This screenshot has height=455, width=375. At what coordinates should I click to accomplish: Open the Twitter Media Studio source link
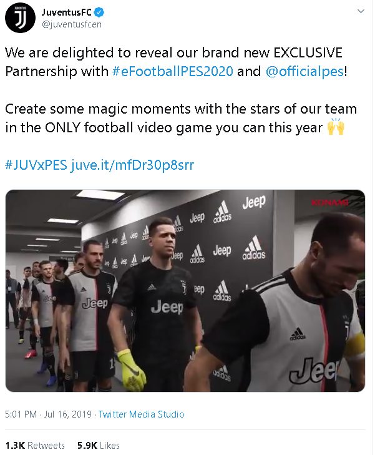tap(141, 414)
